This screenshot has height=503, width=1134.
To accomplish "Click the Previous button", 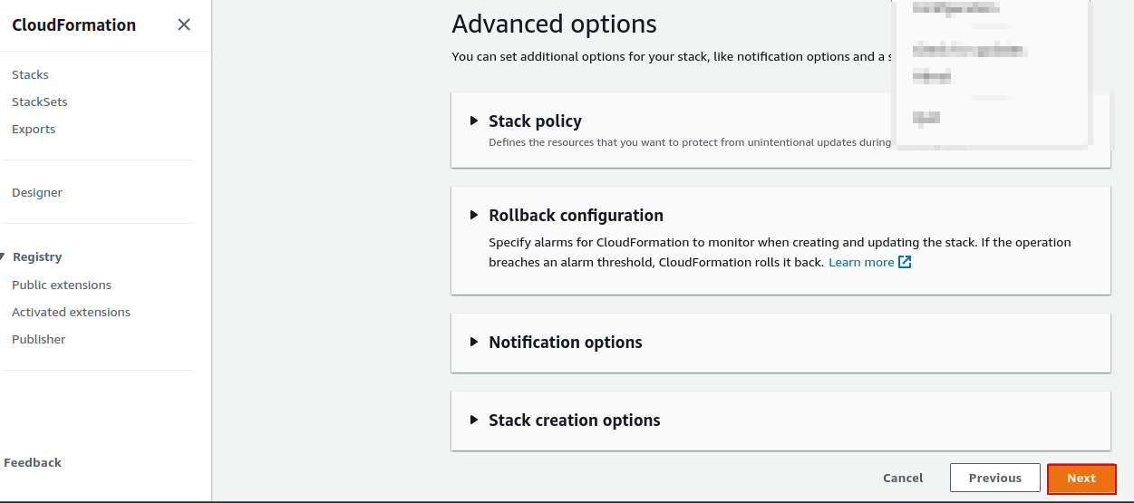I will [994, 478].
